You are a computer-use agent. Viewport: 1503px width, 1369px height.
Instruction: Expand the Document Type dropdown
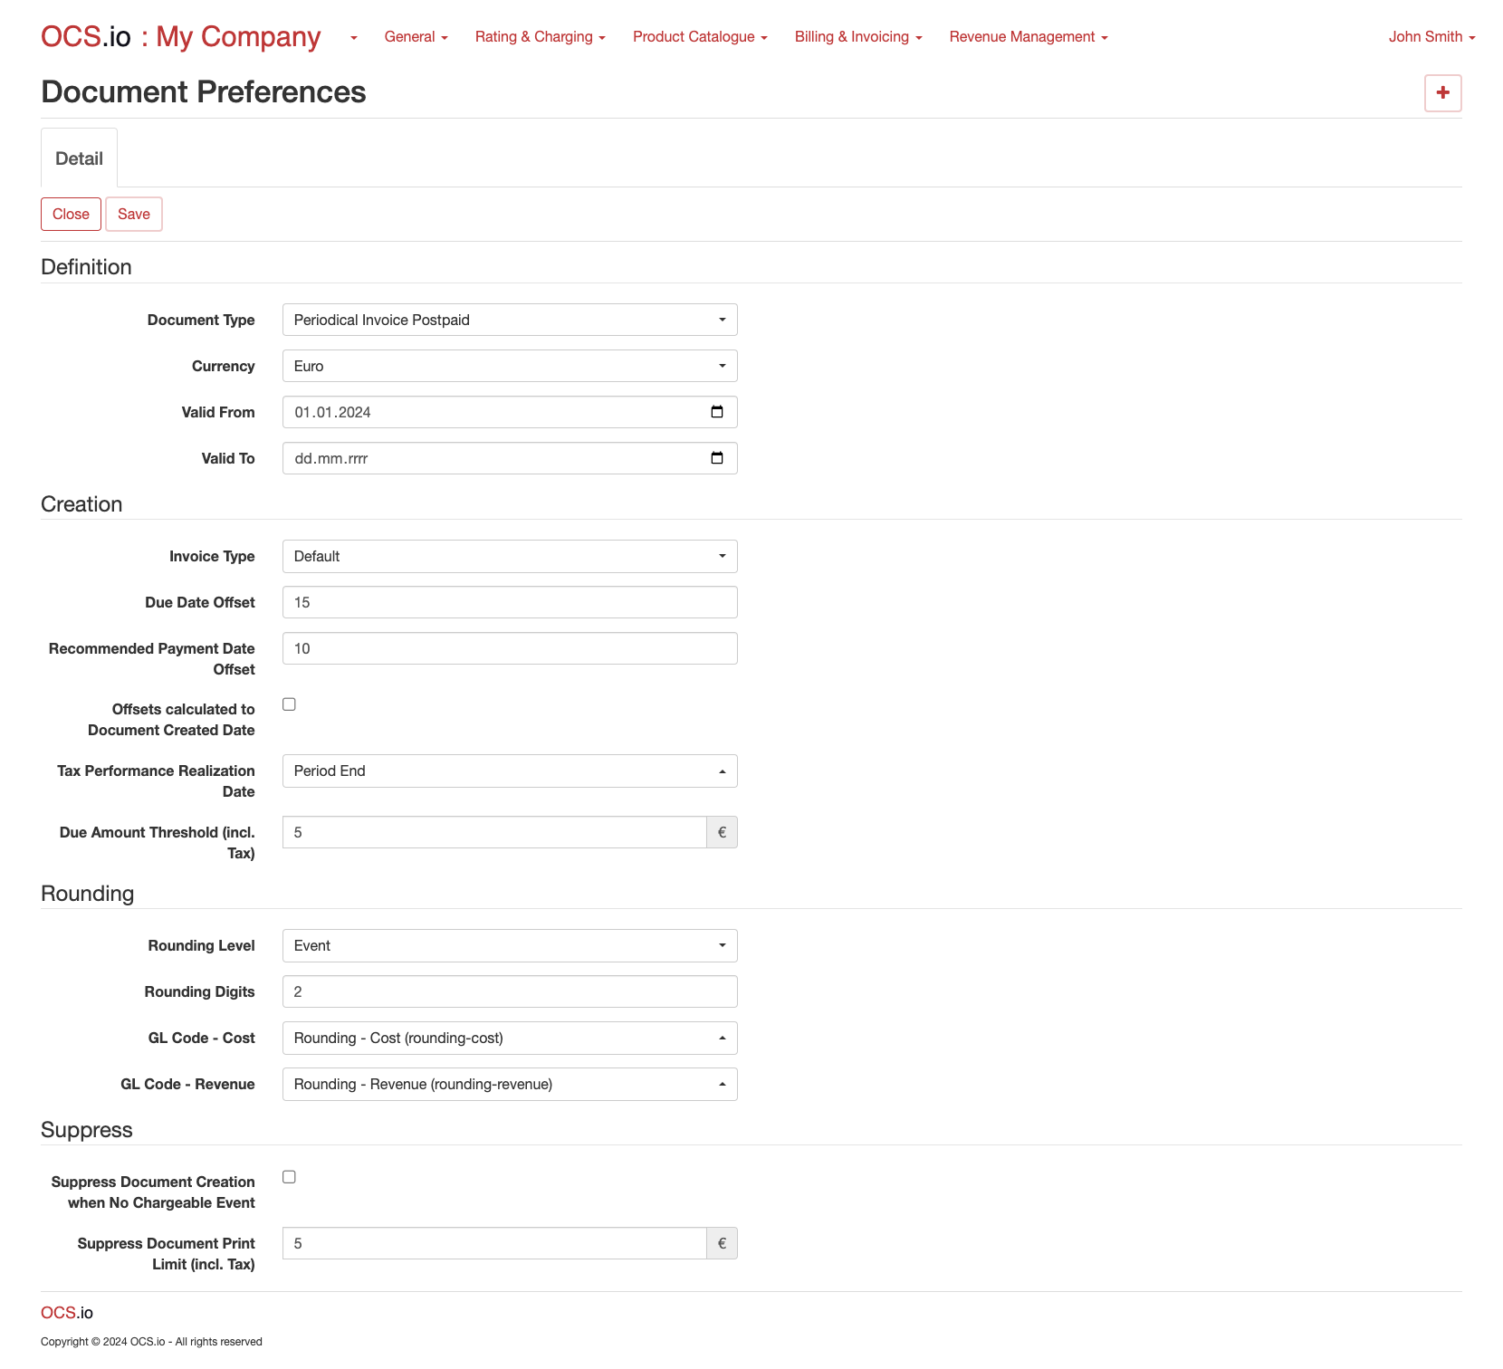510,320
